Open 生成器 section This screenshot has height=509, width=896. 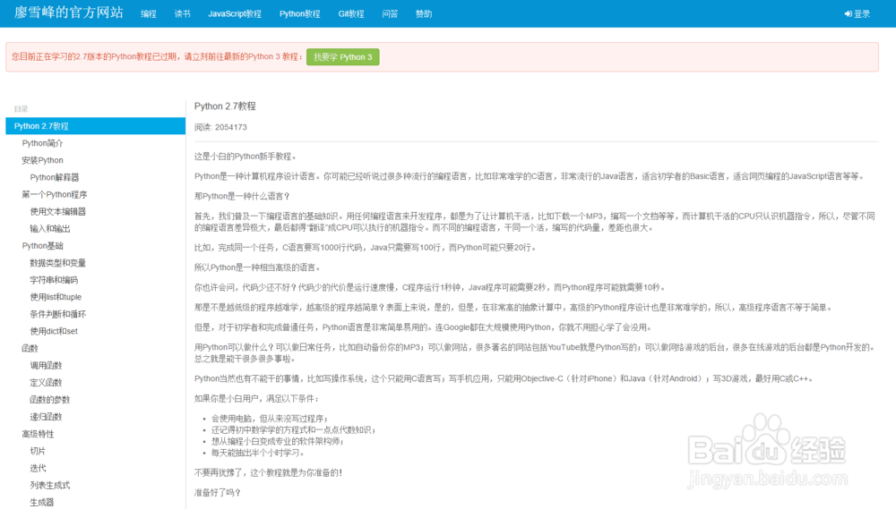pyautogui.click(x=42, y=502)
